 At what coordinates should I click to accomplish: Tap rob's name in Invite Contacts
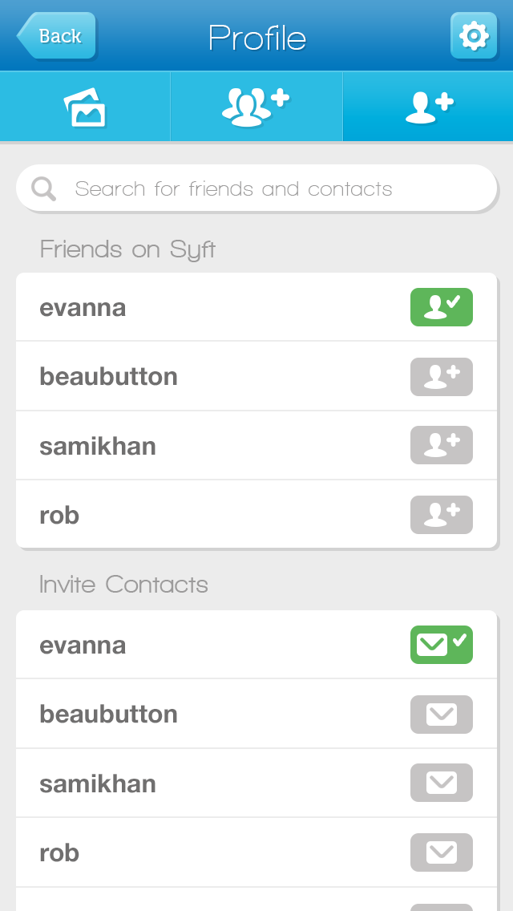[59, 852]
